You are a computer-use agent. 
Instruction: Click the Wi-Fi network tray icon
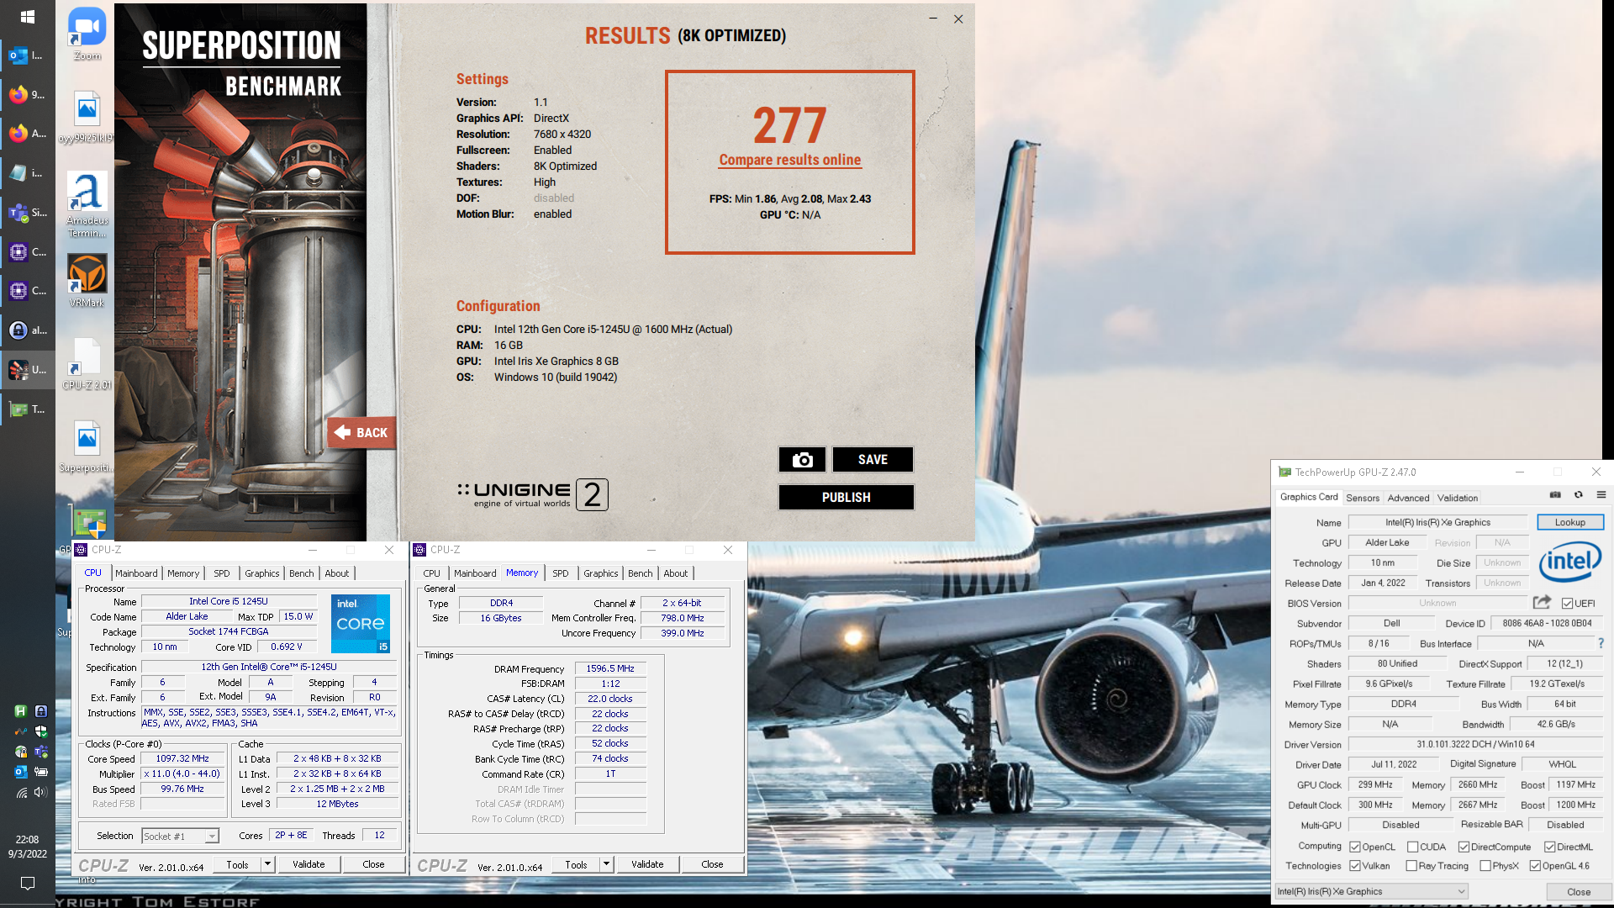pyautogui.click(x=21, y=792)
